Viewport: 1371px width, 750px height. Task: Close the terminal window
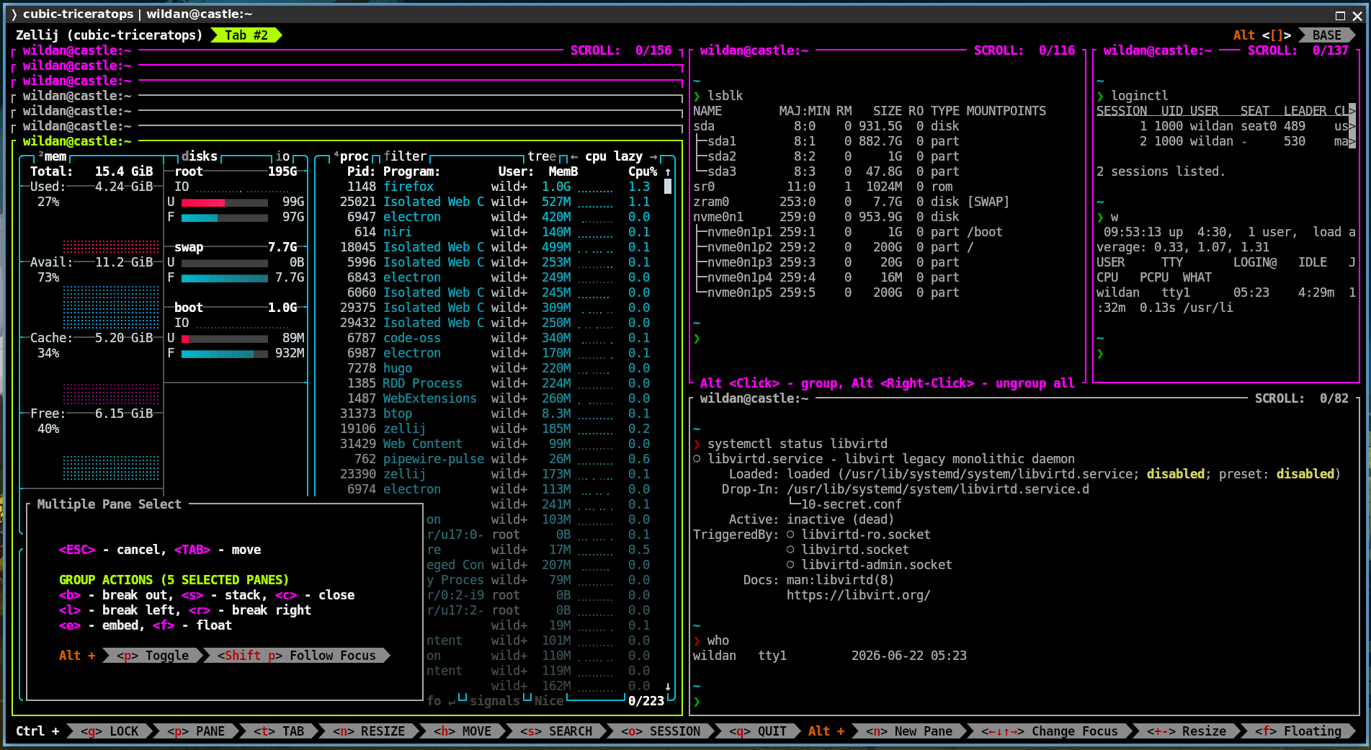click(x=1357, y=15)
